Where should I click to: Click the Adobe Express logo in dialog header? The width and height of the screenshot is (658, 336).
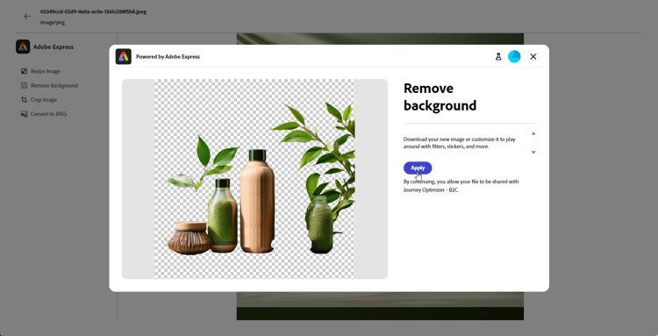(124, 57)
